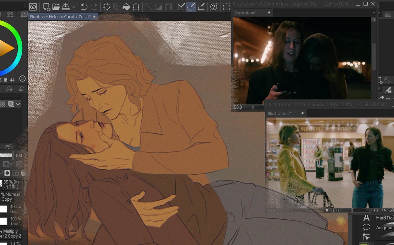This screenshot has height=245, width=394.
Task: Open a file with the folder icon
Action: pos(56,7)
